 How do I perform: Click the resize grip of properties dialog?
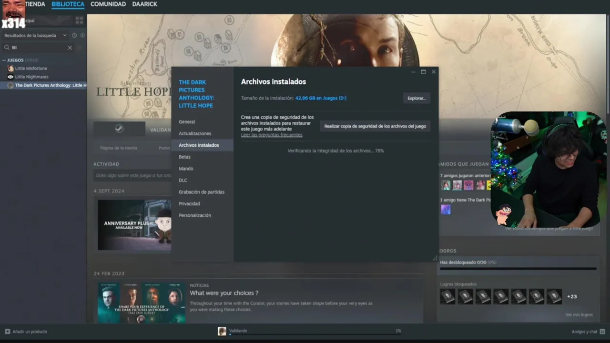pyautogui.click(x=435, y=258)
